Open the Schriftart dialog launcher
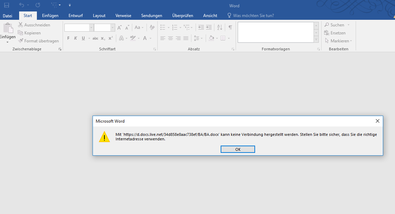Screen dimensions: 395x214 [x=155, y=49]
